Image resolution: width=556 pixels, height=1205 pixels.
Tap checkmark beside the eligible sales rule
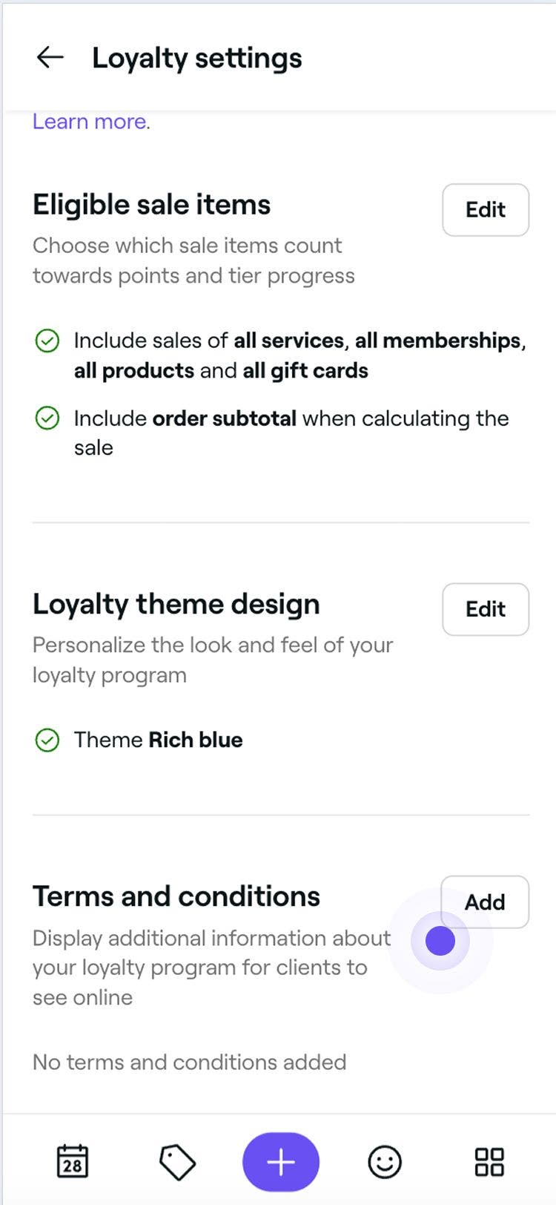pyautogui.click(x=47, y=341)
